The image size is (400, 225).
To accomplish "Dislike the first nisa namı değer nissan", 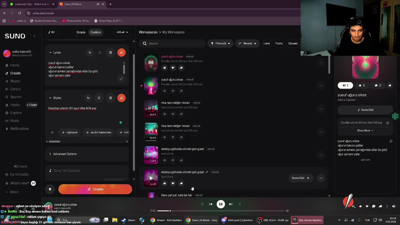I will point(173,114).
